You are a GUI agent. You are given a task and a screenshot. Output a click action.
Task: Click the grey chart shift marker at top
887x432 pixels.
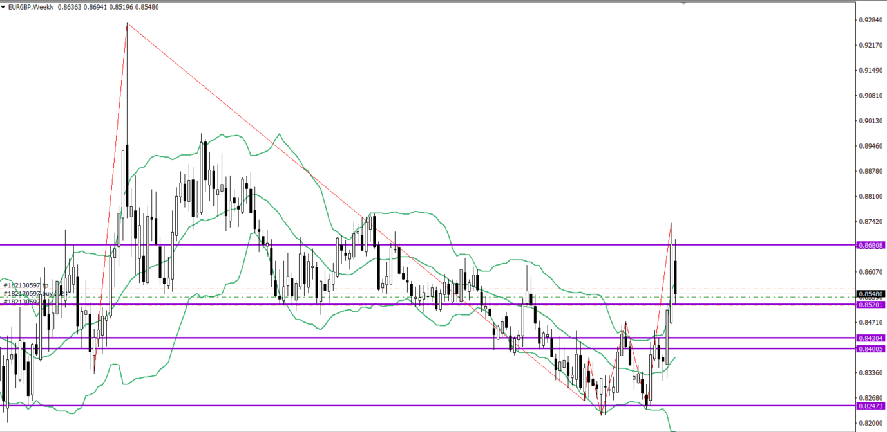(x=683, y=3)
